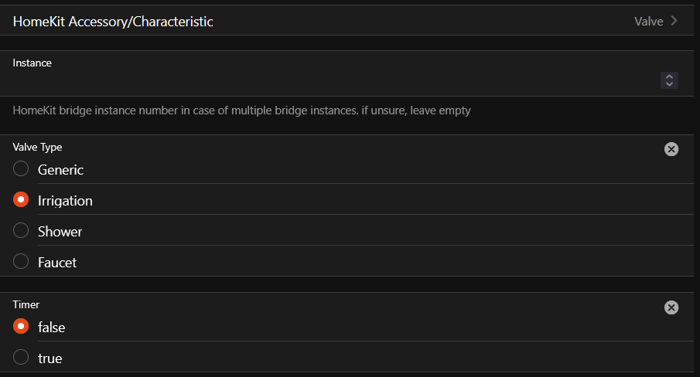Pick the Faucet radio button
The width and height of the screenshot is (700, 377).
[21, 262]
